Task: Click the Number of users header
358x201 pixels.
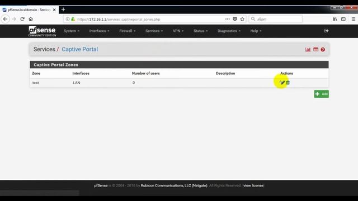Action: (x=145, y=73)
